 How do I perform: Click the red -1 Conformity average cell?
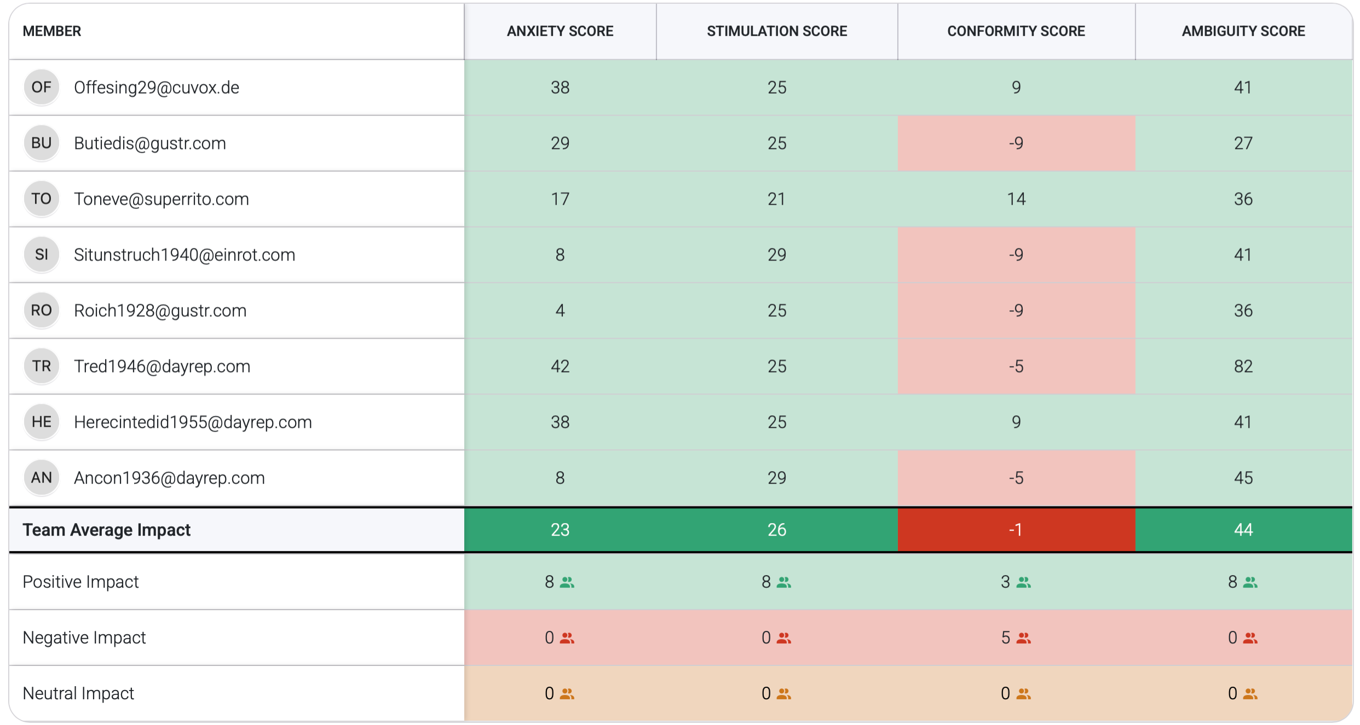(1016, 529)
